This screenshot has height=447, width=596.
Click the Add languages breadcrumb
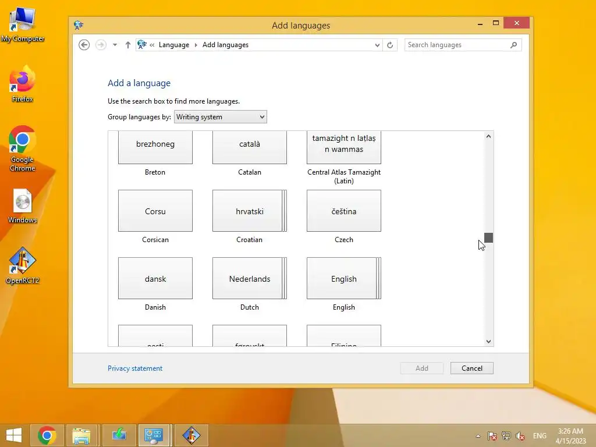(x=225, y=45)
